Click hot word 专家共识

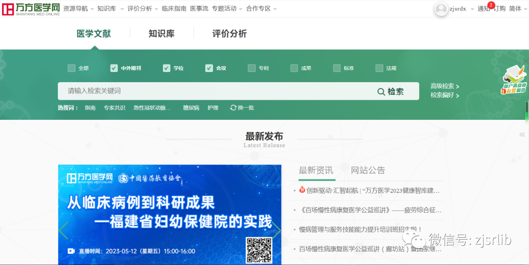(114, 108)
